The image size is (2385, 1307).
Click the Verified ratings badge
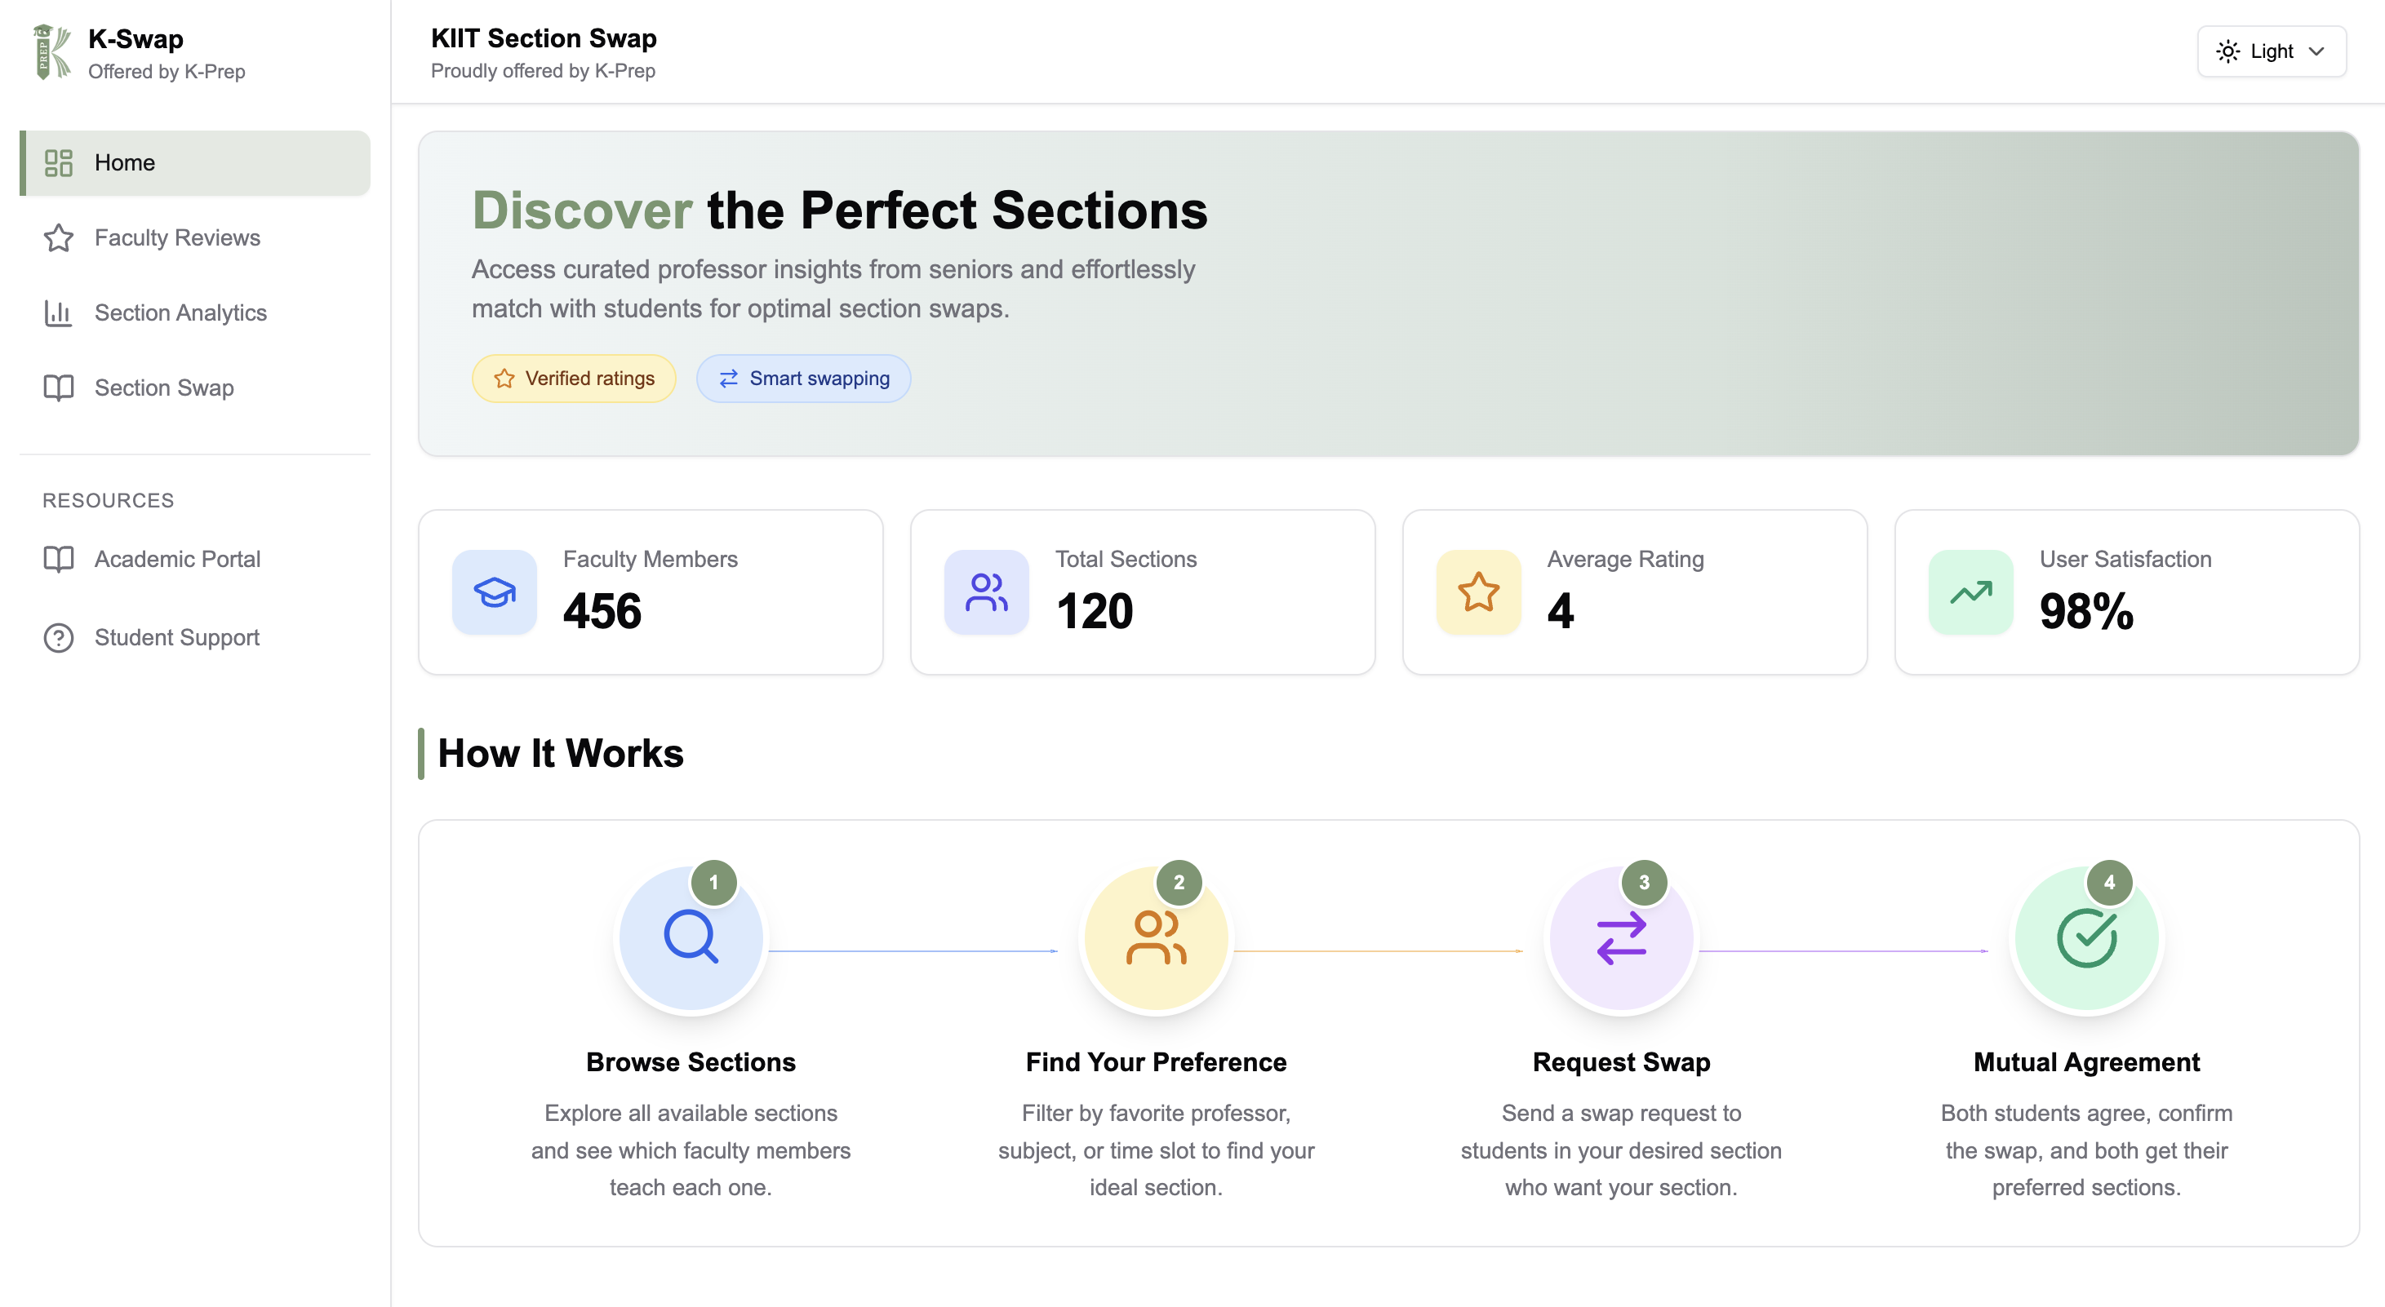(574, 379)
